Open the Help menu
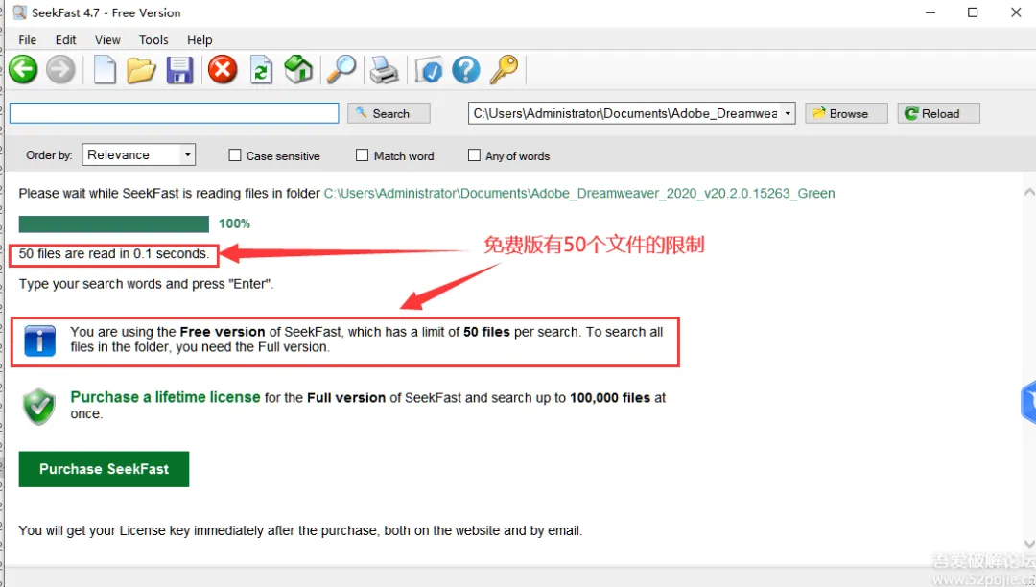Viewport: 1036px width, 587px height. click(x=200, y=39)
